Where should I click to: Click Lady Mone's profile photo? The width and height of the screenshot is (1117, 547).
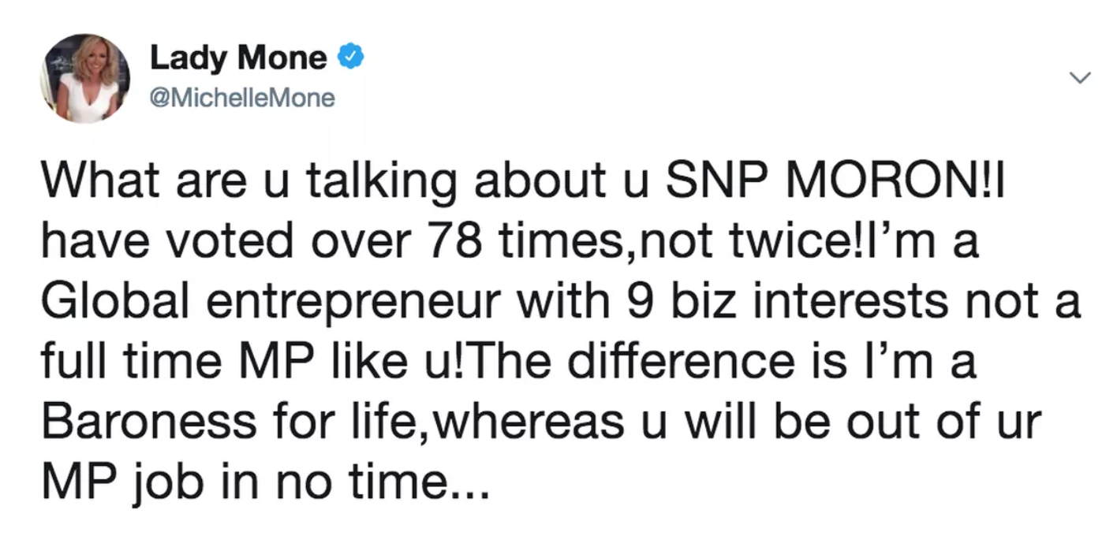point(86,79)
